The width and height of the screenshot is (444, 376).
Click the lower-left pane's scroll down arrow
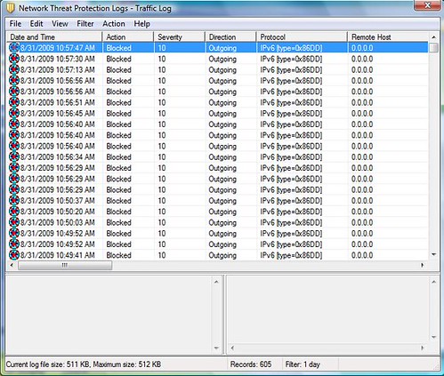pyautogui.click(x=216, y=348)
